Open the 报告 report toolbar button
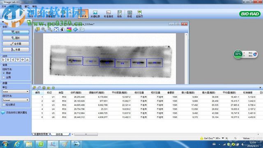Screen dimensions: 263x148 (120, 14)
